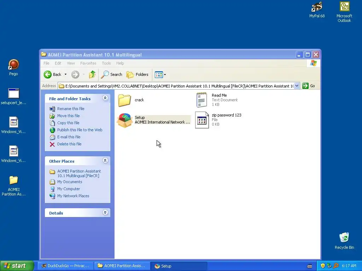Click the envelope E-mail icon

pos(52,137)
